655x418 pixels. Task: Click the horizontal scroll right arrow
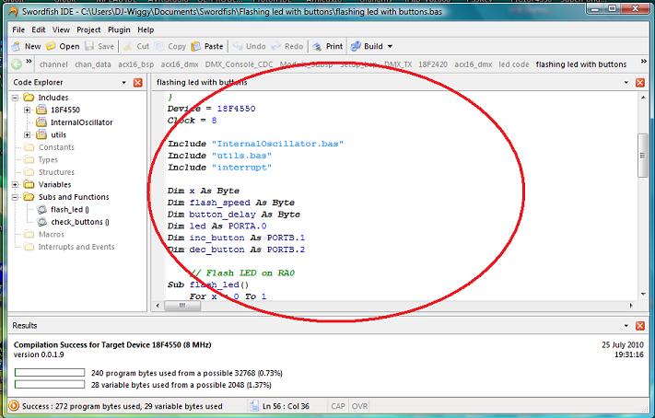631,306
